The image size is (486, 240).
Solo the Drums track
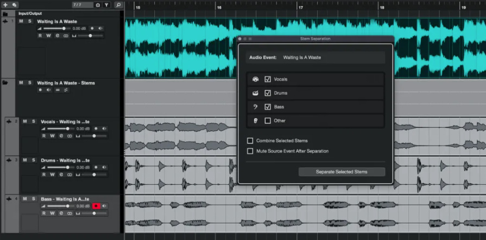pos(33,160)
